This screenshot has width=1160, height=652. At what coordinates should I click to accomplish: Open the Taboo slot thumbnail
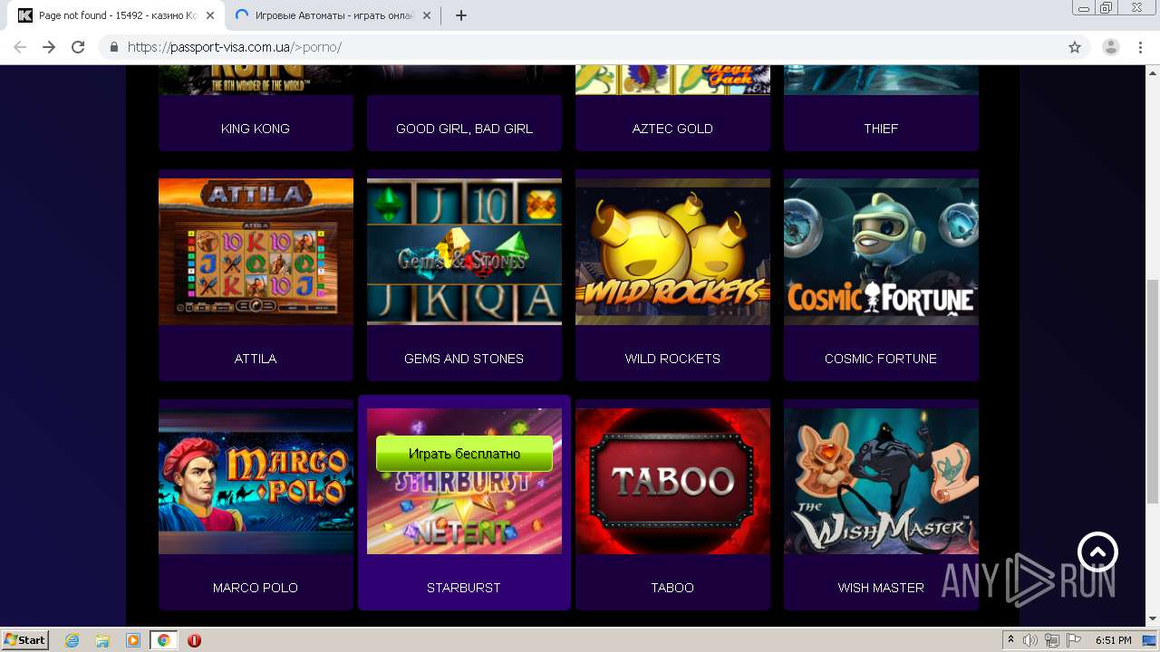click(672, 481)
